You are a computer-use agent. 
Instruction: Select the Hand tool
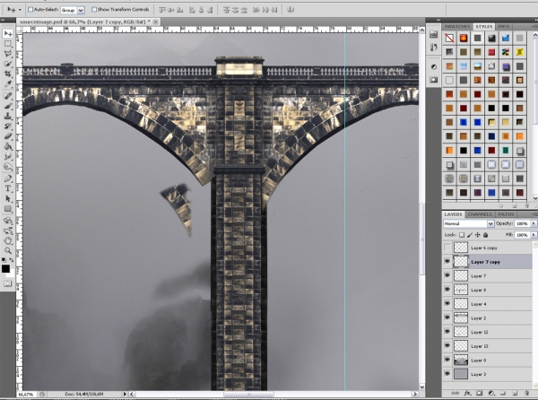[x=8, y=240]
